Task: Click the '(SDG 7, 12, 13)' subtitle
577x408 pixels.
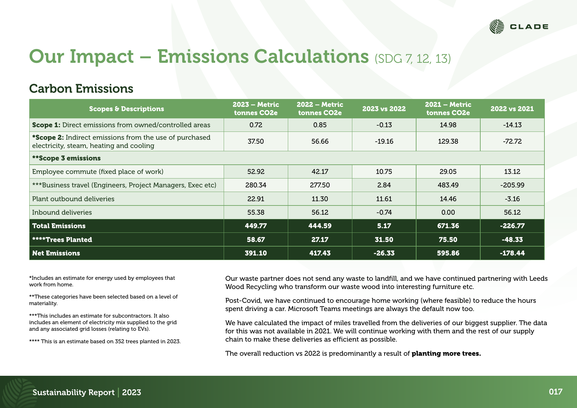Action: point(413,59)
